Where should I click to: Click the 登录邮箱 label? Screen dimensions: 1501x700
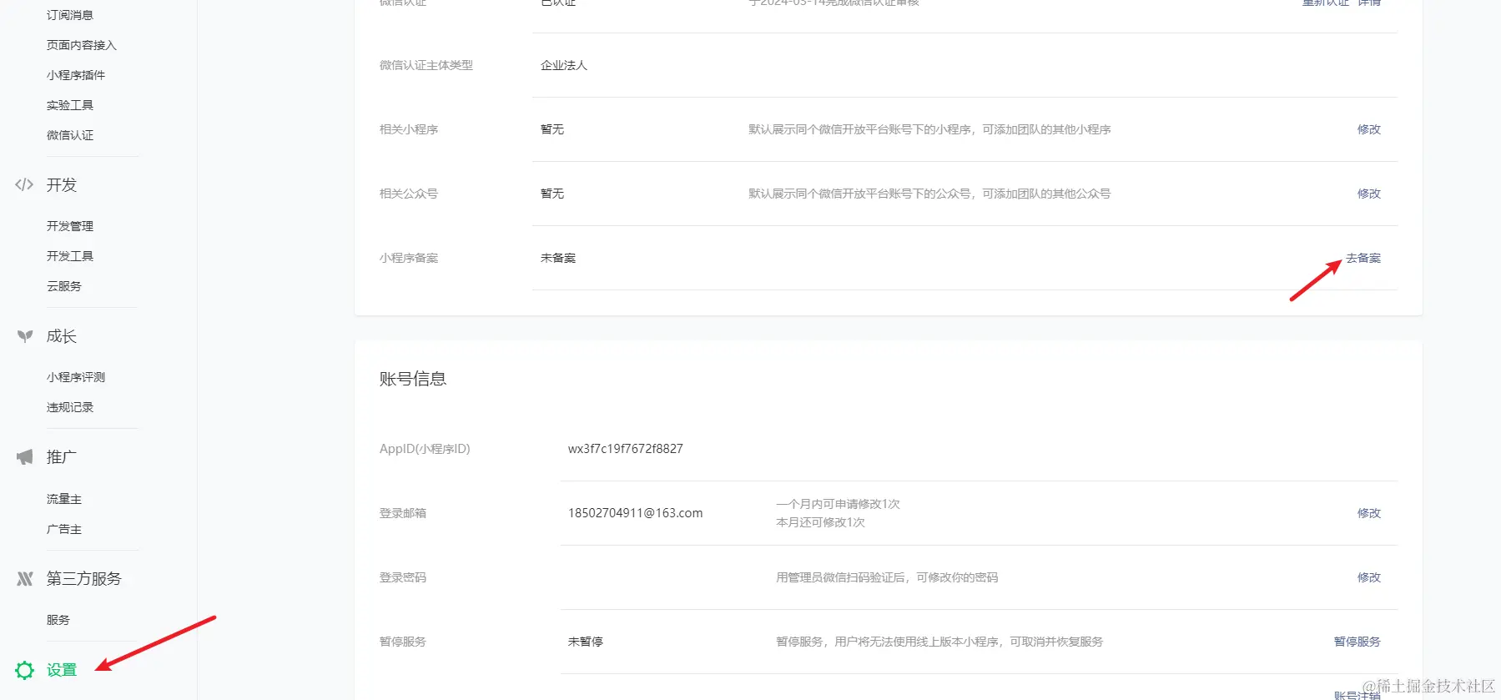[403, 513]
